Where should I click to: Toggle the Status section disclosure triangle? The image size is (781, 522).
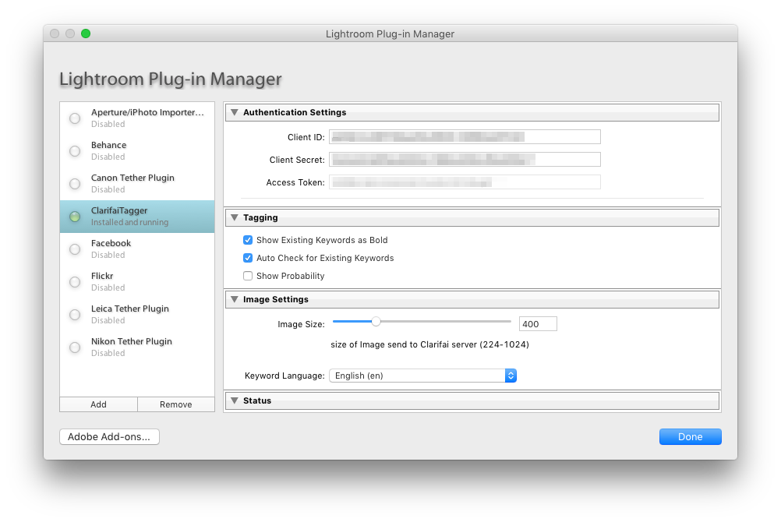point(235,400)
